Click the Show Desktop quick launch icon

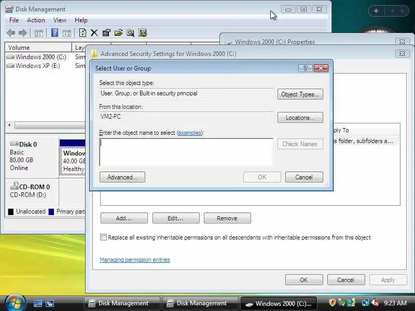(37, 303)
